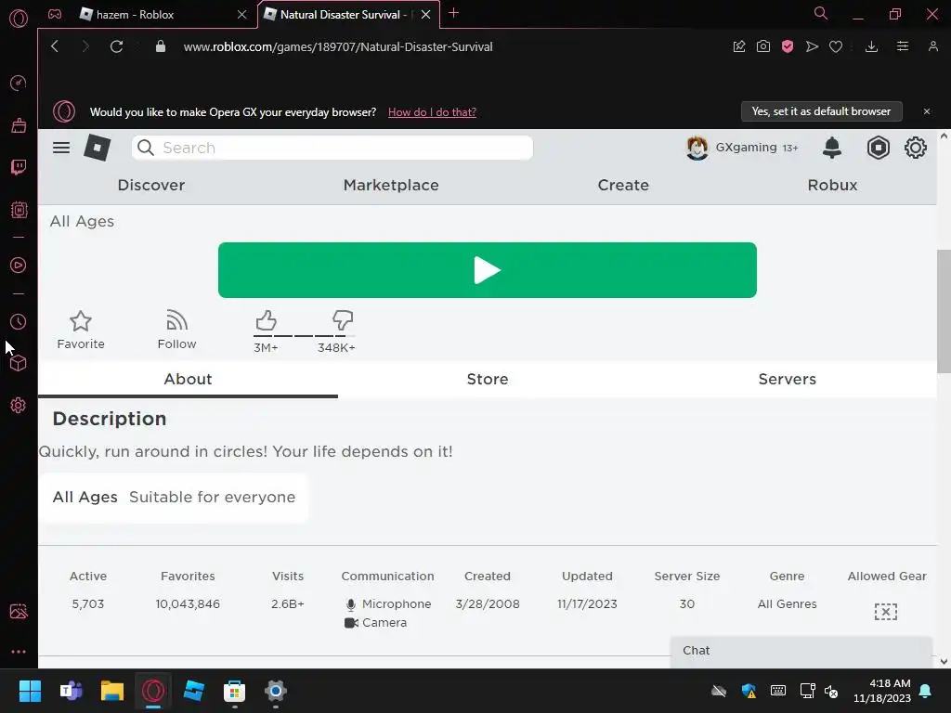Click the Robux hexagon icon
This screenshot has height=713, width=951.
[x=879, y=148]
